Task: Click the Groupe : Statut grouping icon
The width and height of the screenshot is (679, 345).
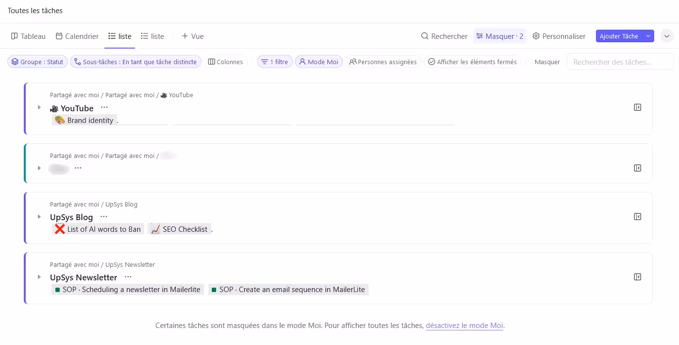Action: tap(16, 61)
